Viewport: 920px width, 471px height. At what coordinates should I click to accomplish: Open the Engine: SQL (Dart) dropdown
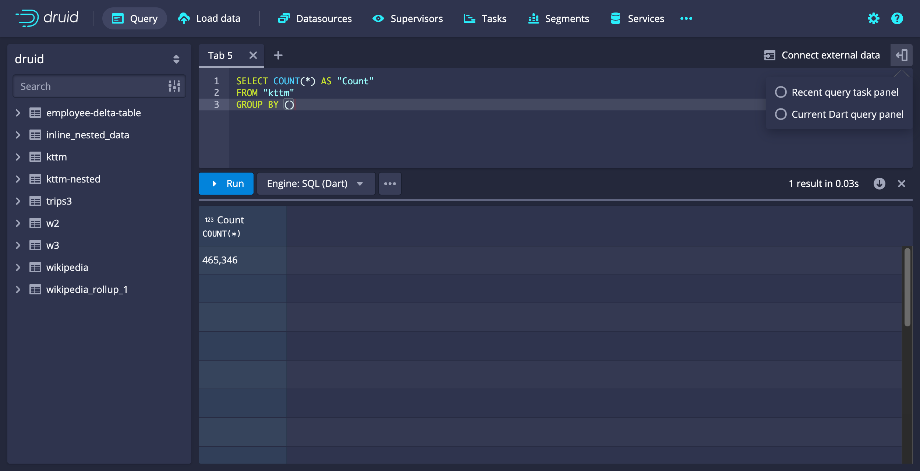click(x=315, y=184)
